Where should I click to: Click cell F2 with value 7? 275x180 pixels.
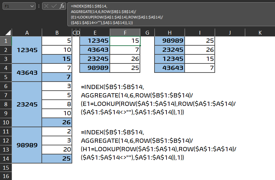pos(125,50)
